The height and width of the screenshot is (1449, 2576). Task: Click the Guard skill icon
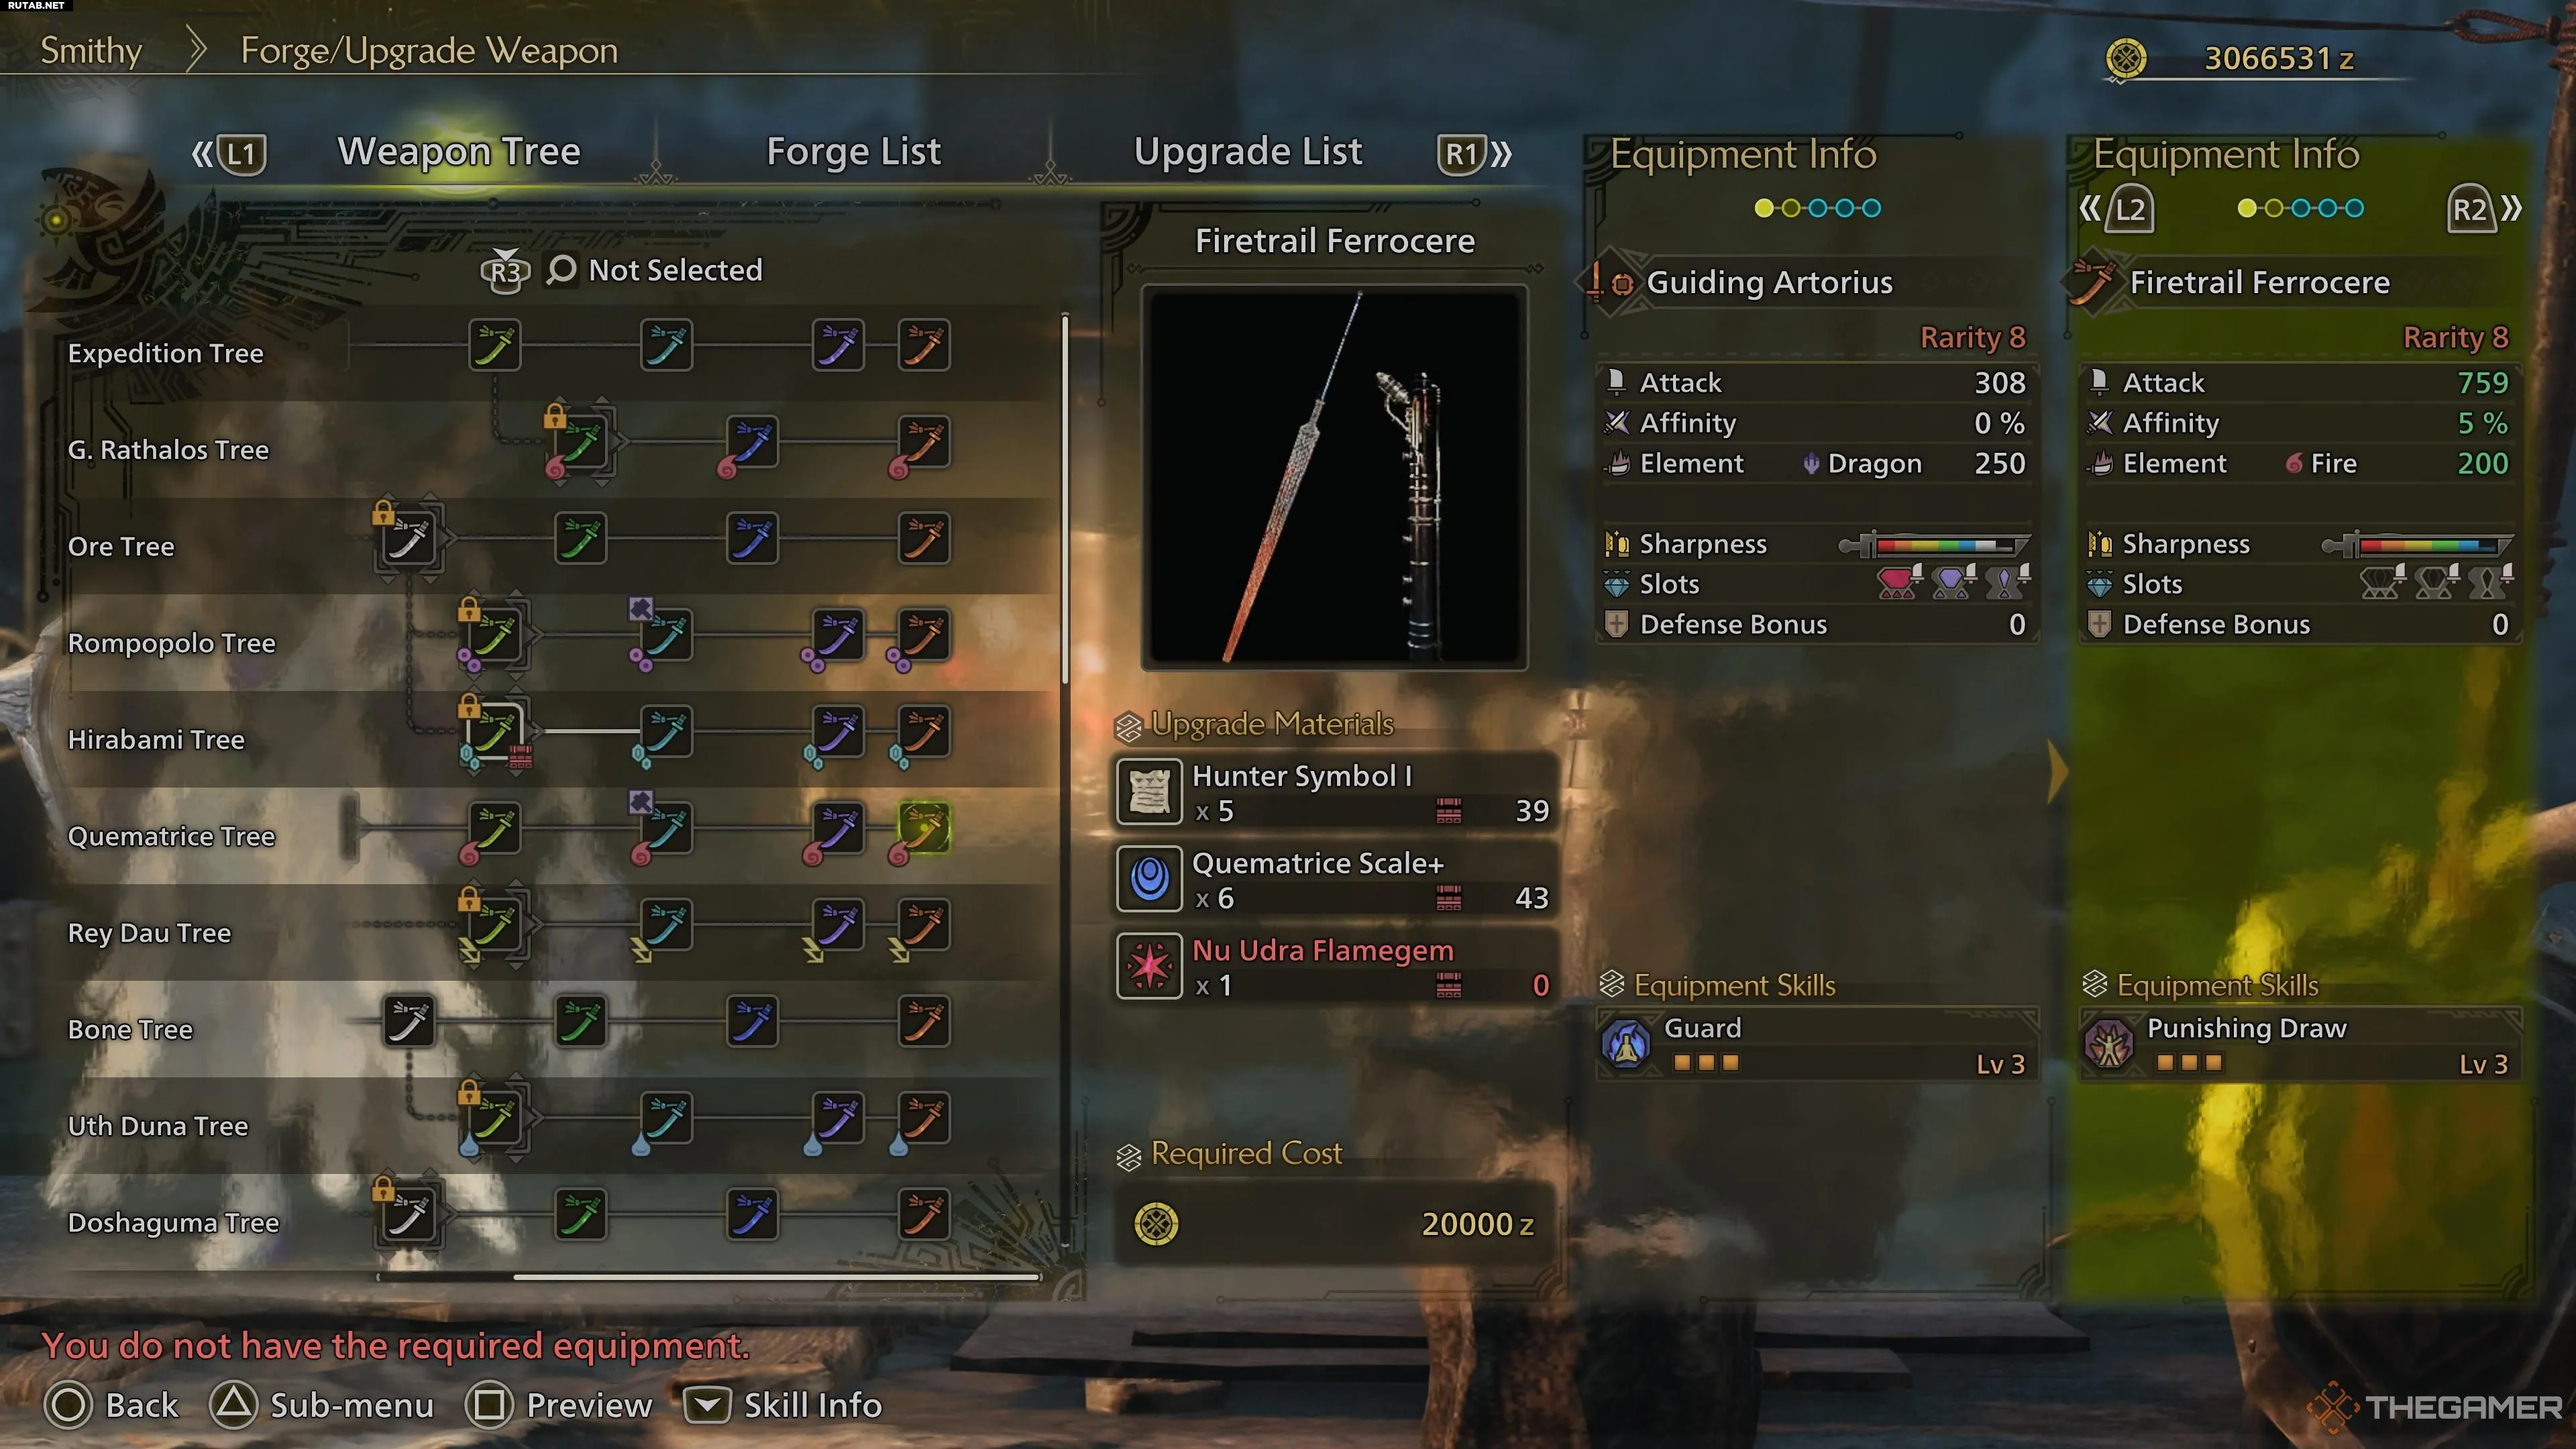[x=1626, y=1045]
